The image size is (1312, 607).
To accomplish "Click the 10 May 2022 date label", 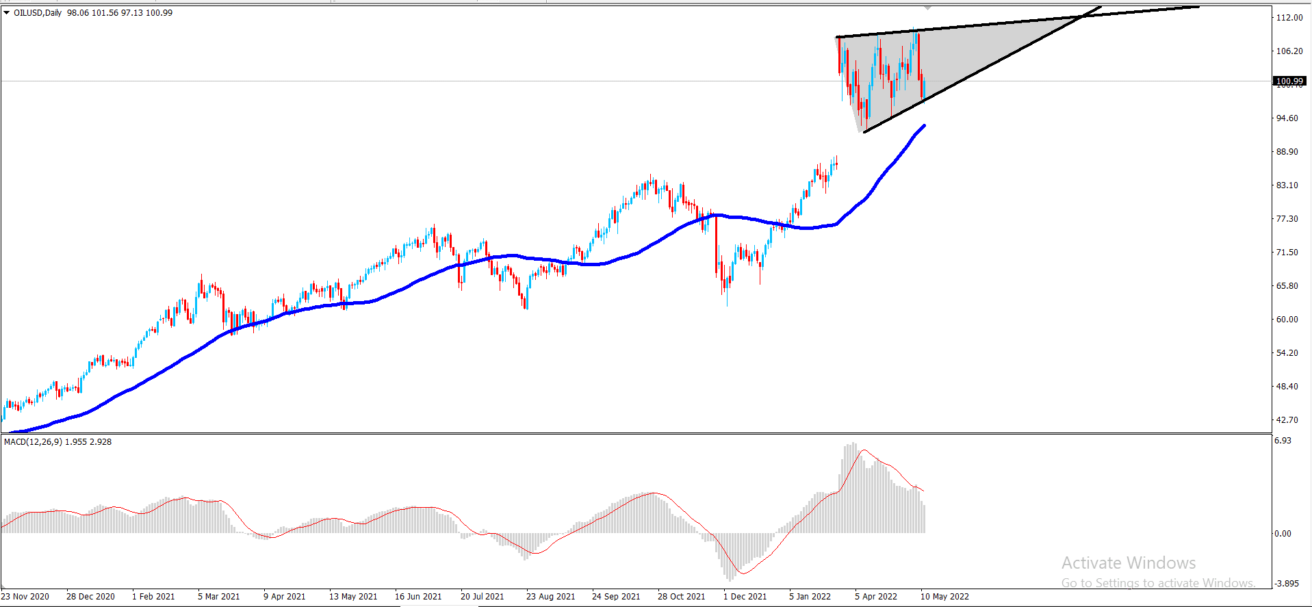I will (944, 597).
